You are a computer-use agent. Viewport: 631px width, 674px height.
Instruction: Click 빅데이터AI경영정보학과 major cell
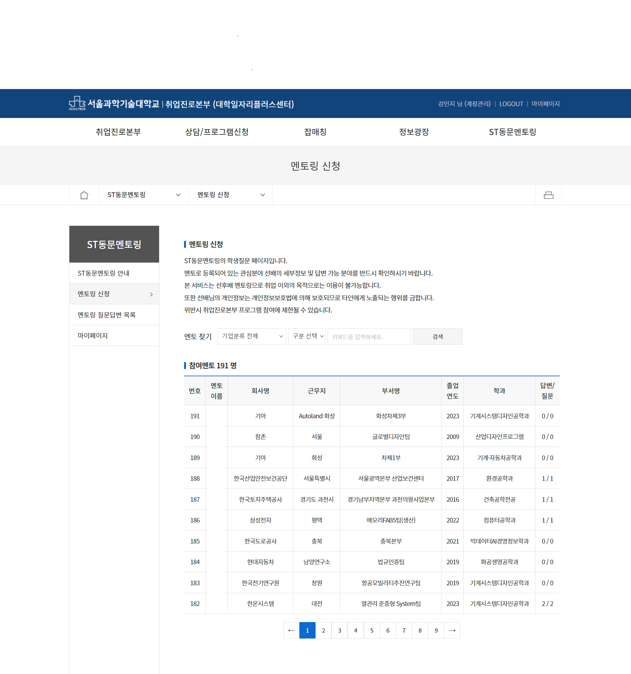click(x=499, y=541)
